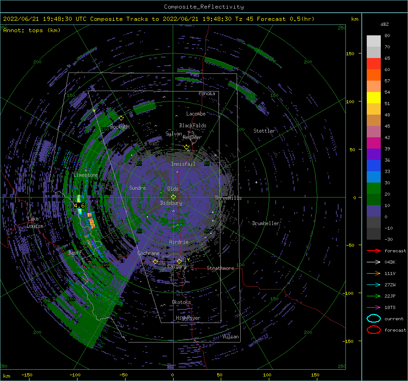Viewport: 408px width, 381px height.
Task: Select the purple 36-39 dBZ swatch
Action: [x=374, y=154]
